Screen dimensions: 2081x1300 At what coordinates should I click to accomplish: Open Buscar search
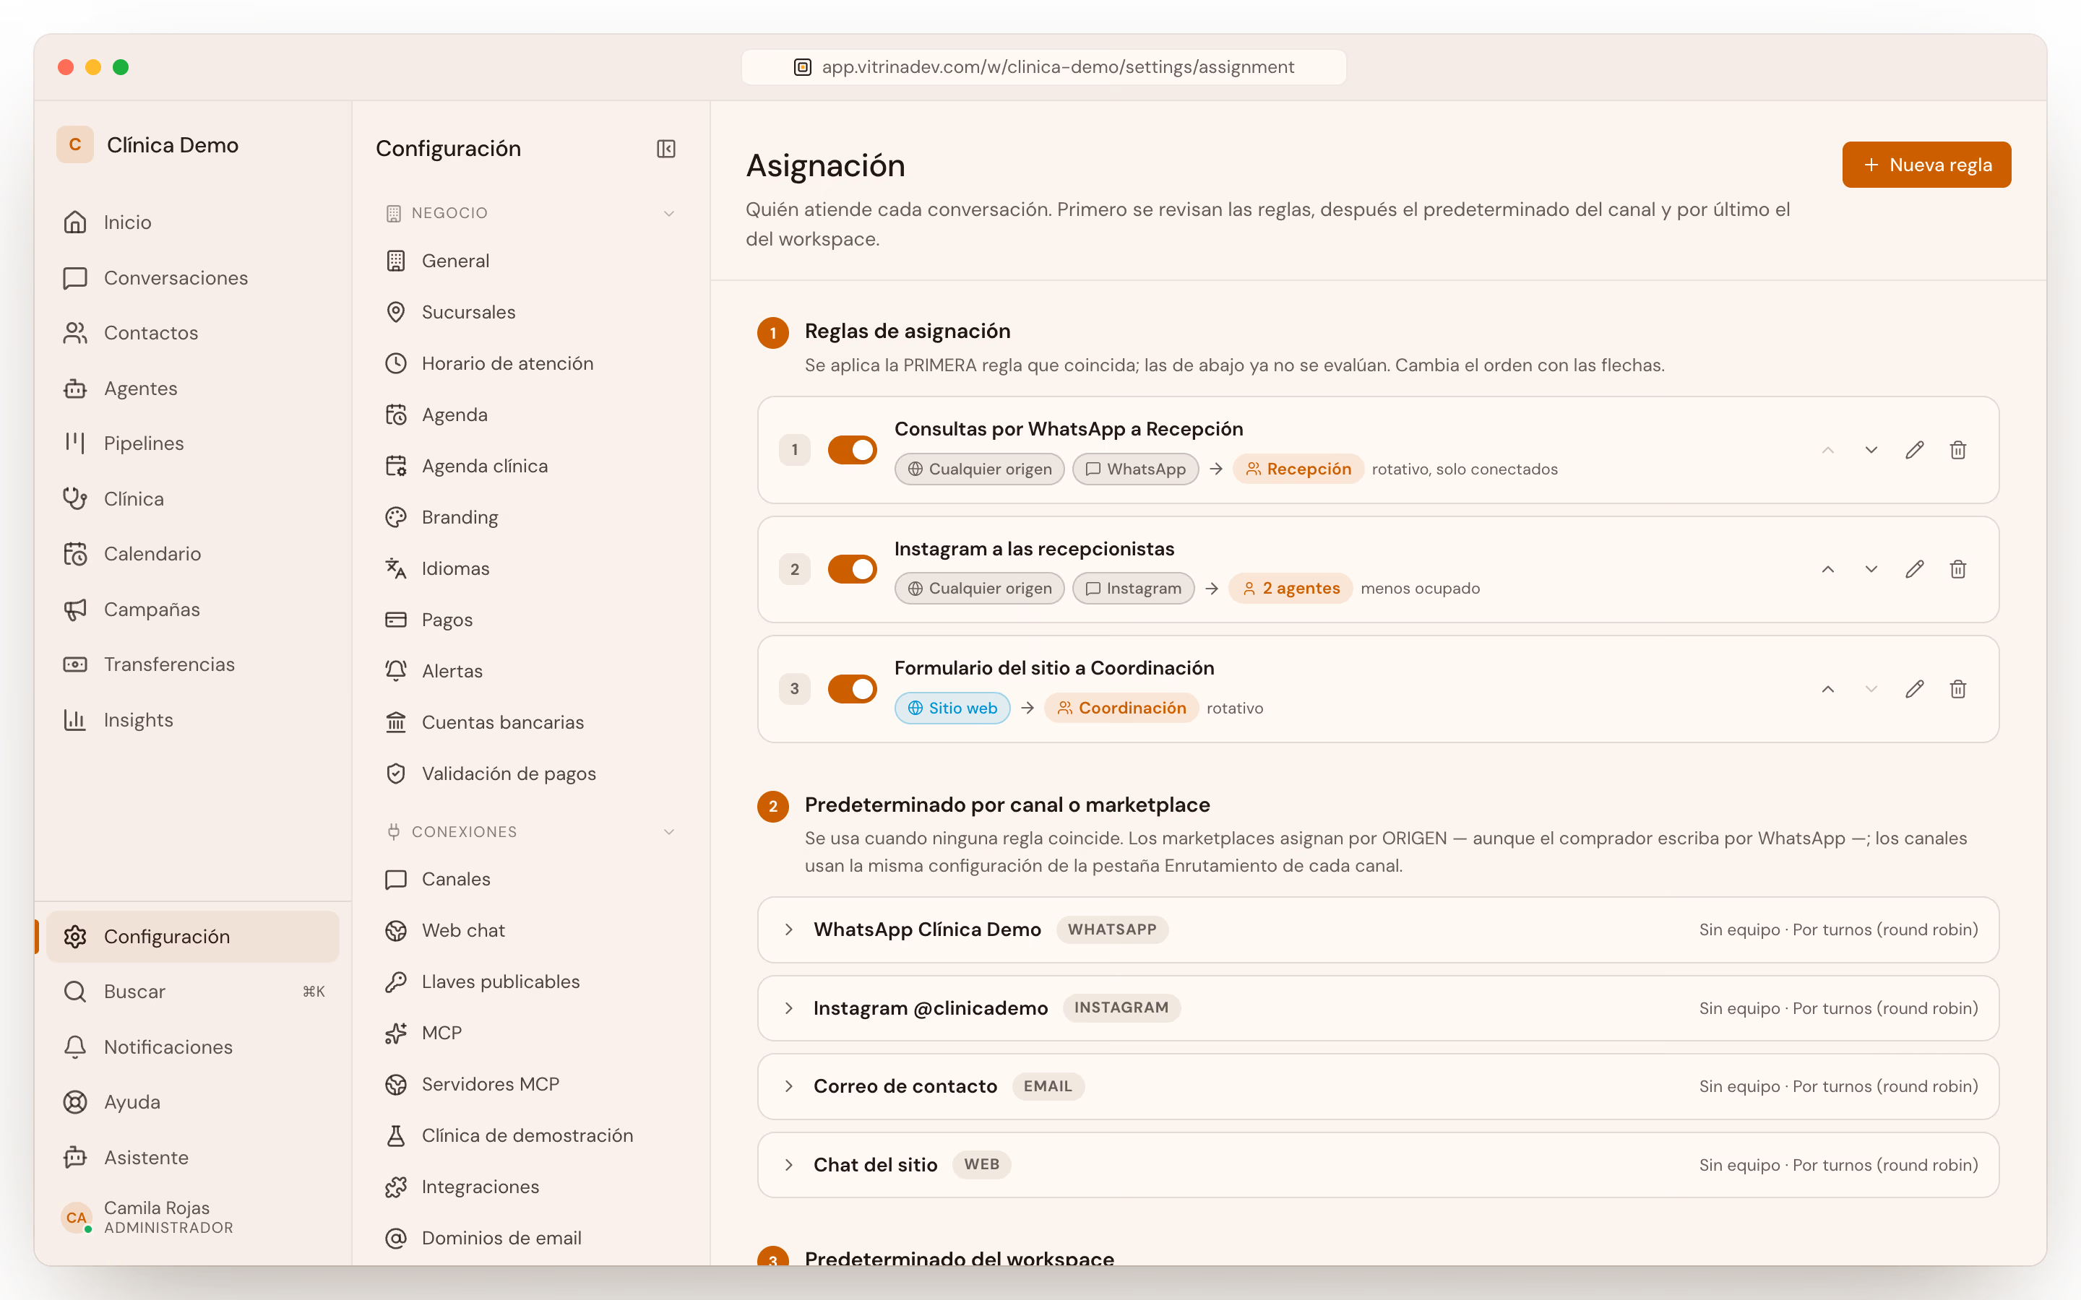[193, 992]
